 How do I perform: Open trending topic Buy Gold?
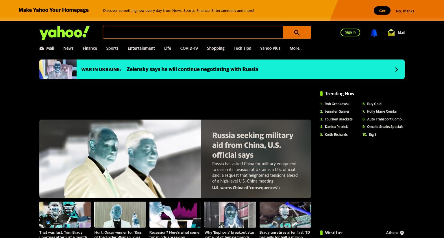(x=374, y=104)
